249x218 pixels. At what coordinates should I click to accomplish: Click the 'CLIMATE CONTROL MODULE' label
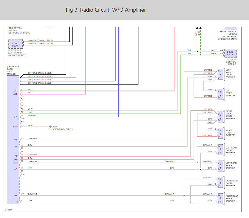pyautogui.click(x=231, y=62)
